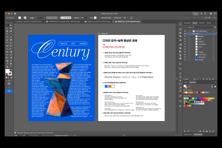This screenshot has width=222, height=148.
Task: Open the Image Trace tab
Action: tap(188, 134)
